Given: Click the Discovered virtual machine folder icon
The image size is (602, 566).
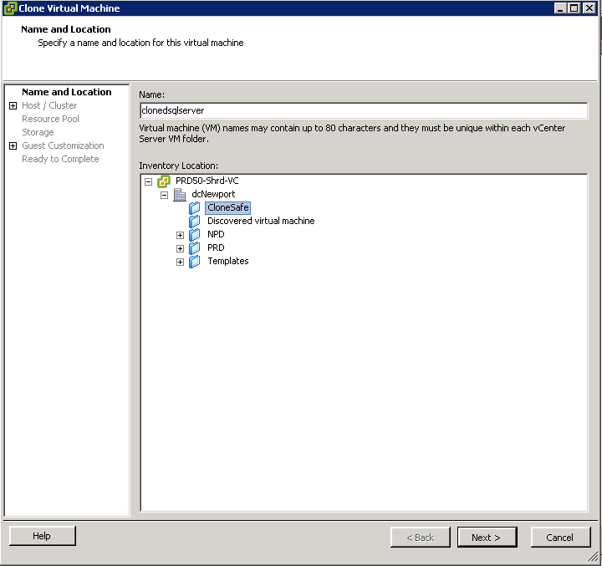Looking at the screenshot, I should click(195, 222).
